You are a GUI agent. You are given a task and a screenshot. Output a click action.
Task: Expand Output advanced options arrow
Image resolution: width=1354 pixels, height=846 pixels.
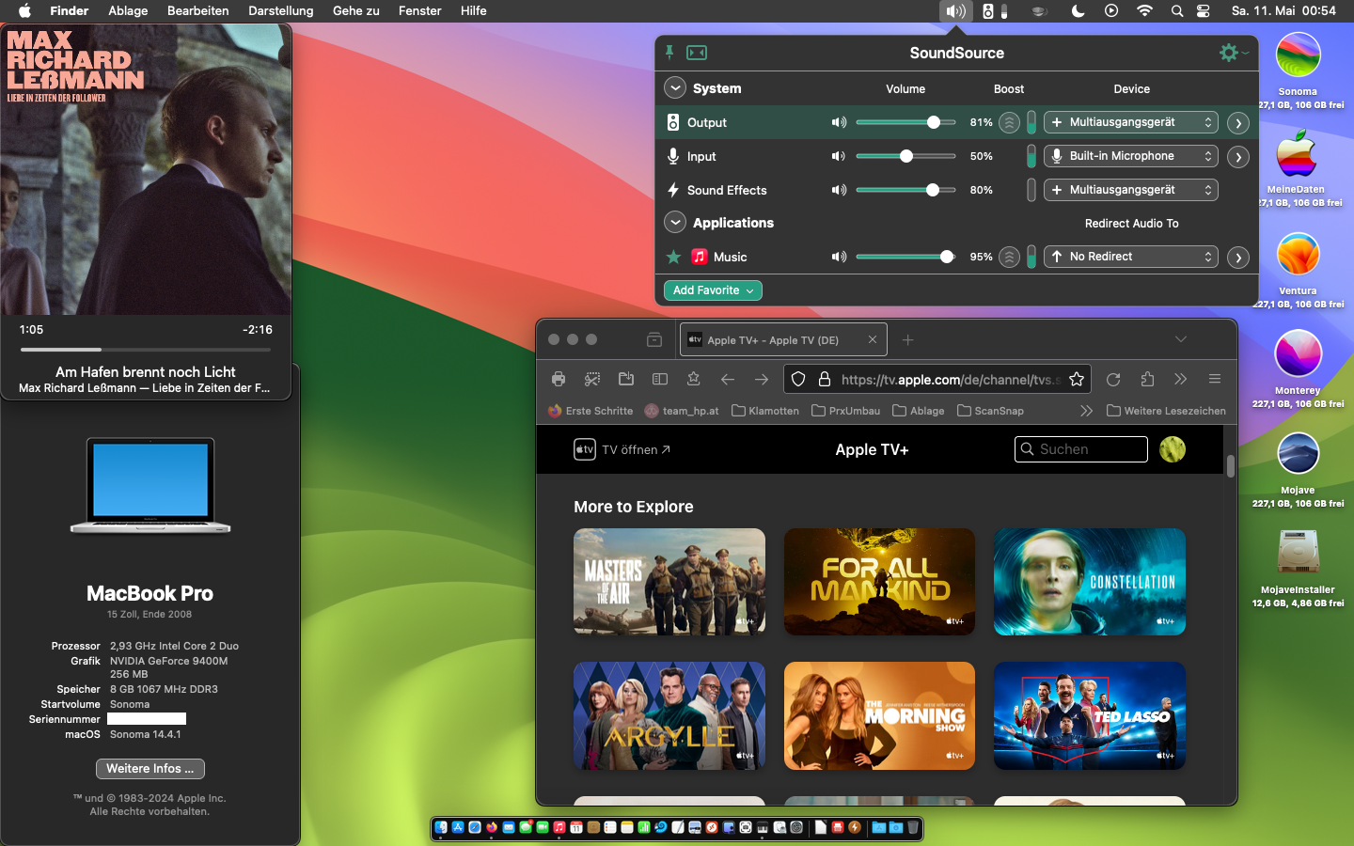[x=1238, y=123]
